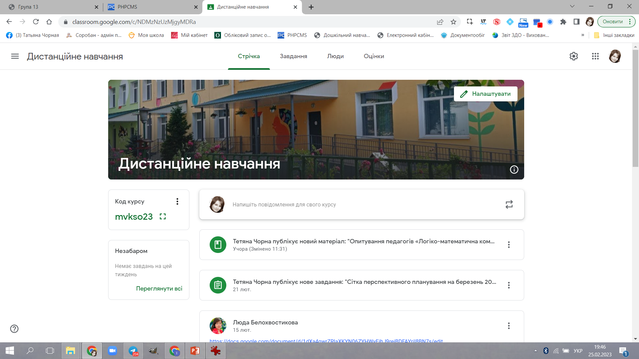Open options menu for the assignment post

tap(509, 285)
